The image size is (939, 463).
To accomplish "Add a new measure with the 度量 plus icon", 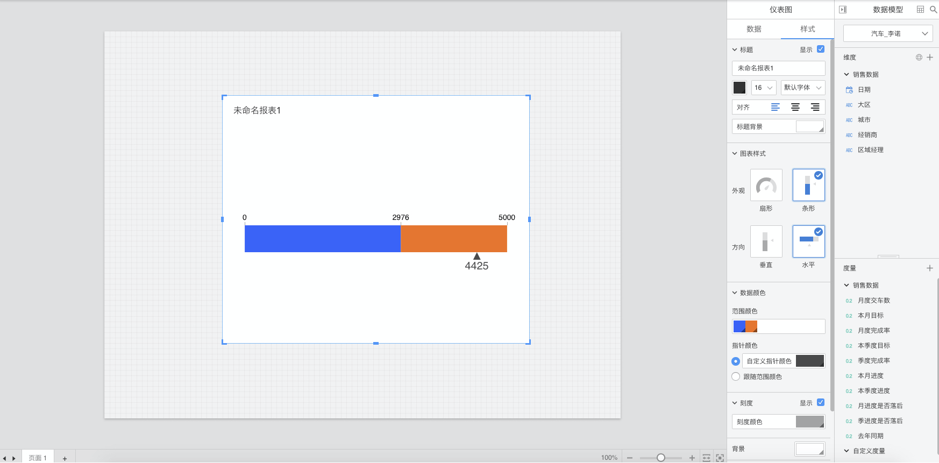I will pos(930,268).
